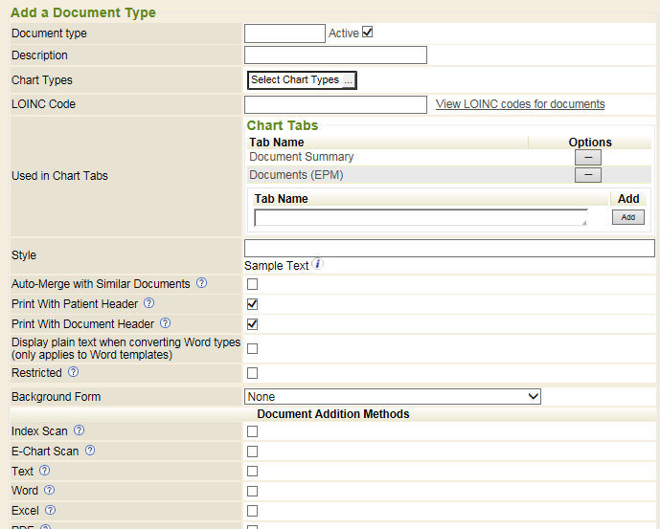
Task: Remove the Document Summary chart tab
Action: tap(587, 157)
